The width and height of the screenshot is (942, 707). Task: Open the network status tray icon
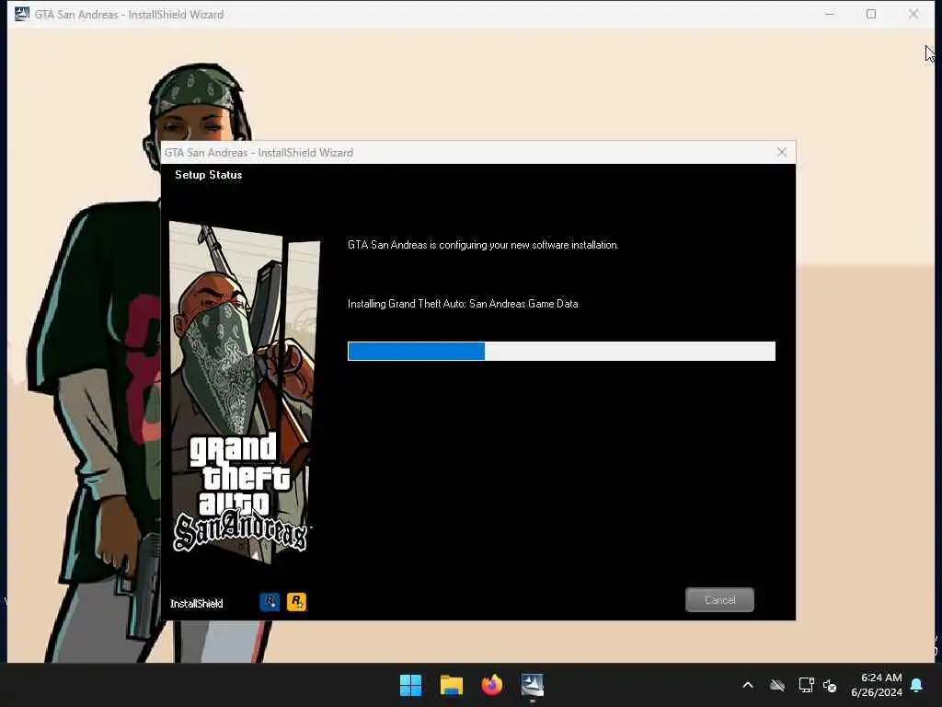click(x=806, y=685)
